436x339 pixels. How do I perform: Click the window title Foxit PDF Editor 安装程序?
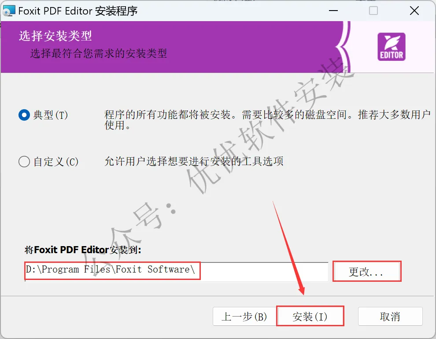click(x=78, y=11)
